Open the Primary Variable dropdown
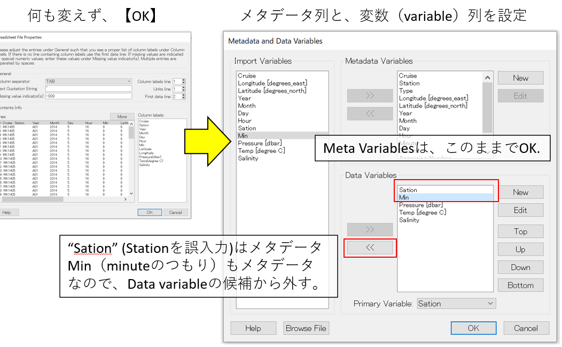The height and width of the screenshot is (347, 562). click(456, 304)
